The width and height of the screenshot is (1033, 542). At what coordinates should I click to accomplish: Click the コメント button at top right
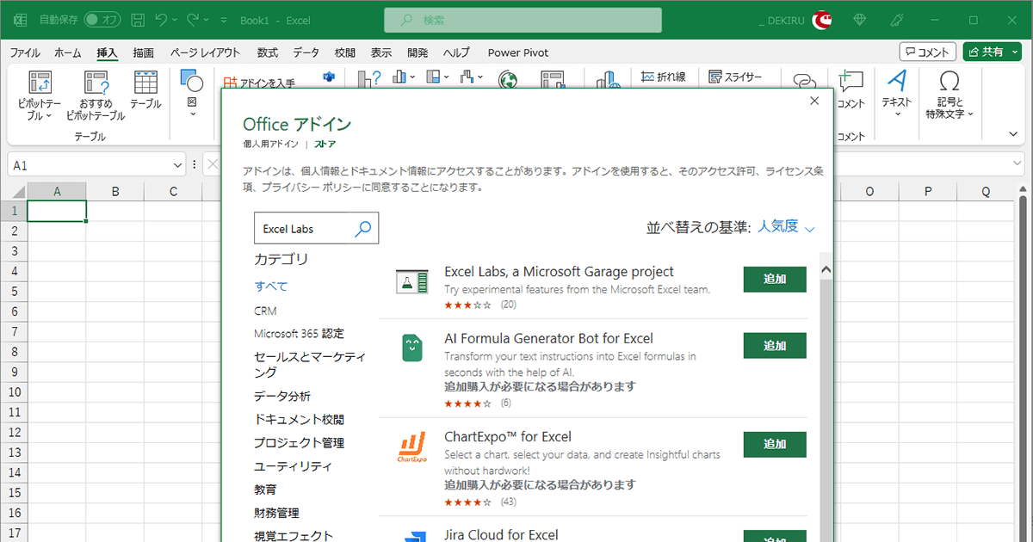(x=928, y=52)
